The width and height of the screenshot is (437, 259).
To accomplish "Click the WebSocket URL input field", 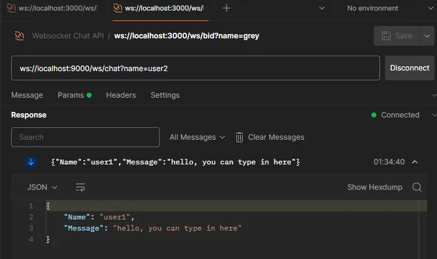I will pos(196,68).
